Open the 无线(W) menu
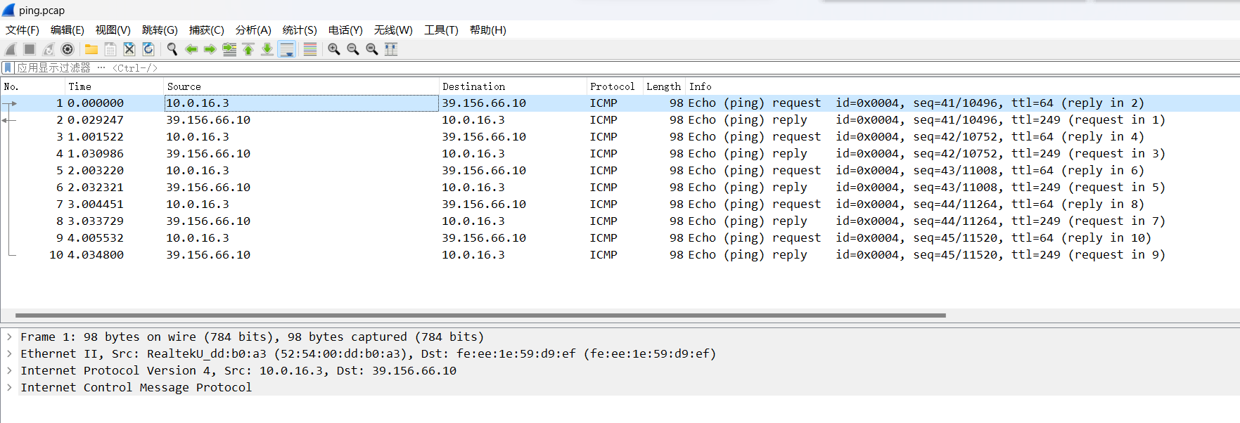1240x423 pixels. pyautogui.click(x=393, y=30)
